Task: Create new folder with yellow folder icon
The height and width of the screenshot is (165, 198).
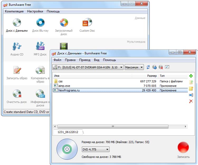Action: pyautogui.click(x=191, y=88)
